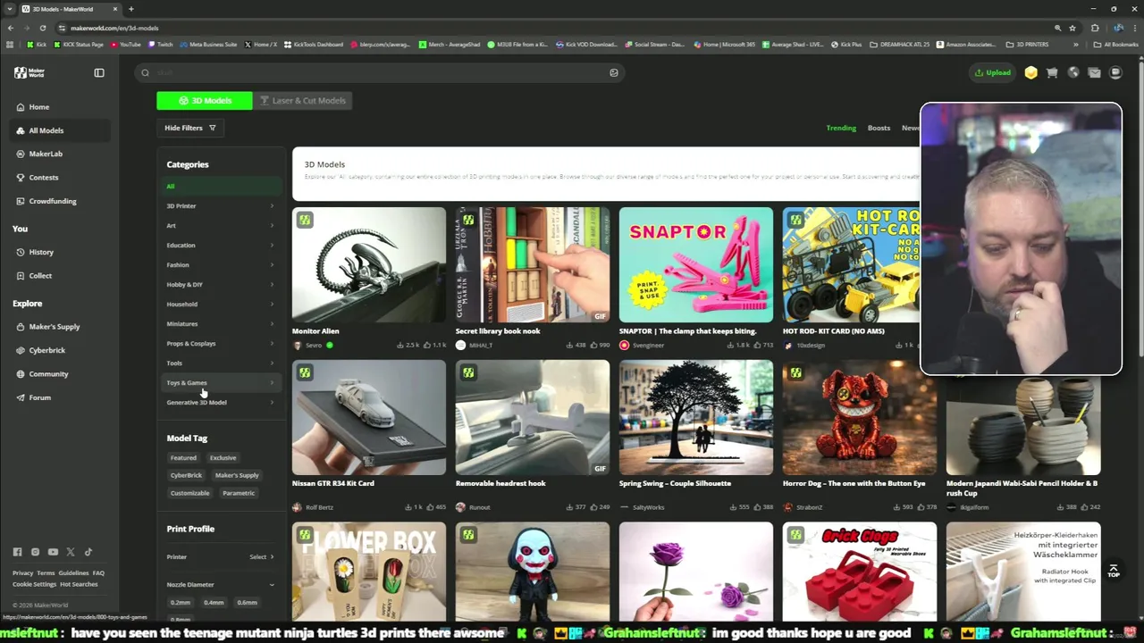Select the 0.2mm nozzle diameter
This screenshot has height=643, width=1144.
point(181,603)
